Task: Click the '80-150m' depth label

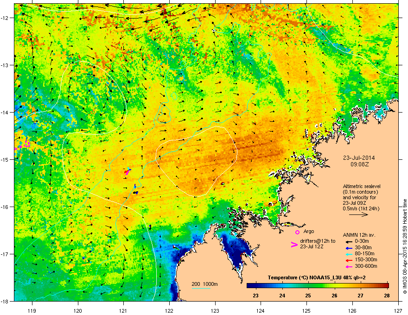Action: click(364, 253)
